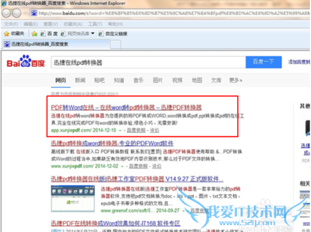Image resolution: width=311 pixels, height=232 pixels.
Task: Open the 编辑(E) menu
Action: [x=30, y=24]
